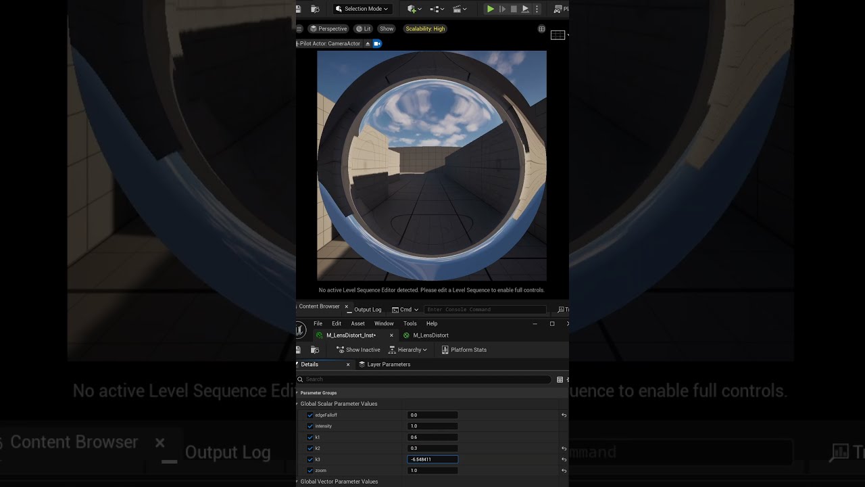Open the Help menu

432,323
